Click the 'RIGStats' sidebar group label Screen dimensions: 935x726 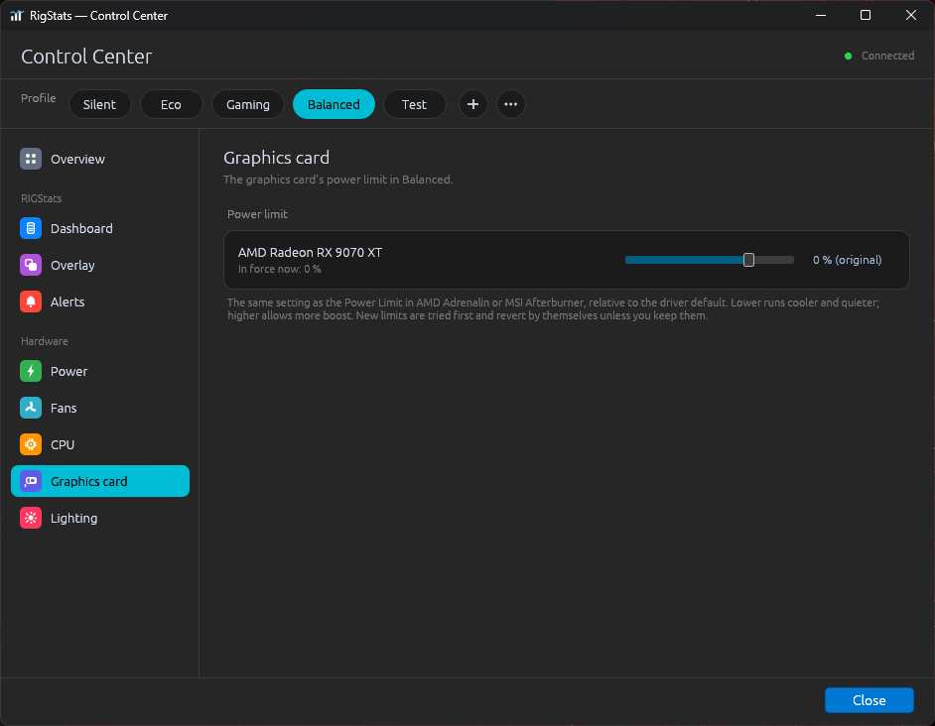pyautogui.click(x=41, y=198)
